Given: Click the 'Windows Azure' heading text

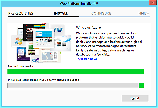Looking at the screenshot, I should point(88,27).
